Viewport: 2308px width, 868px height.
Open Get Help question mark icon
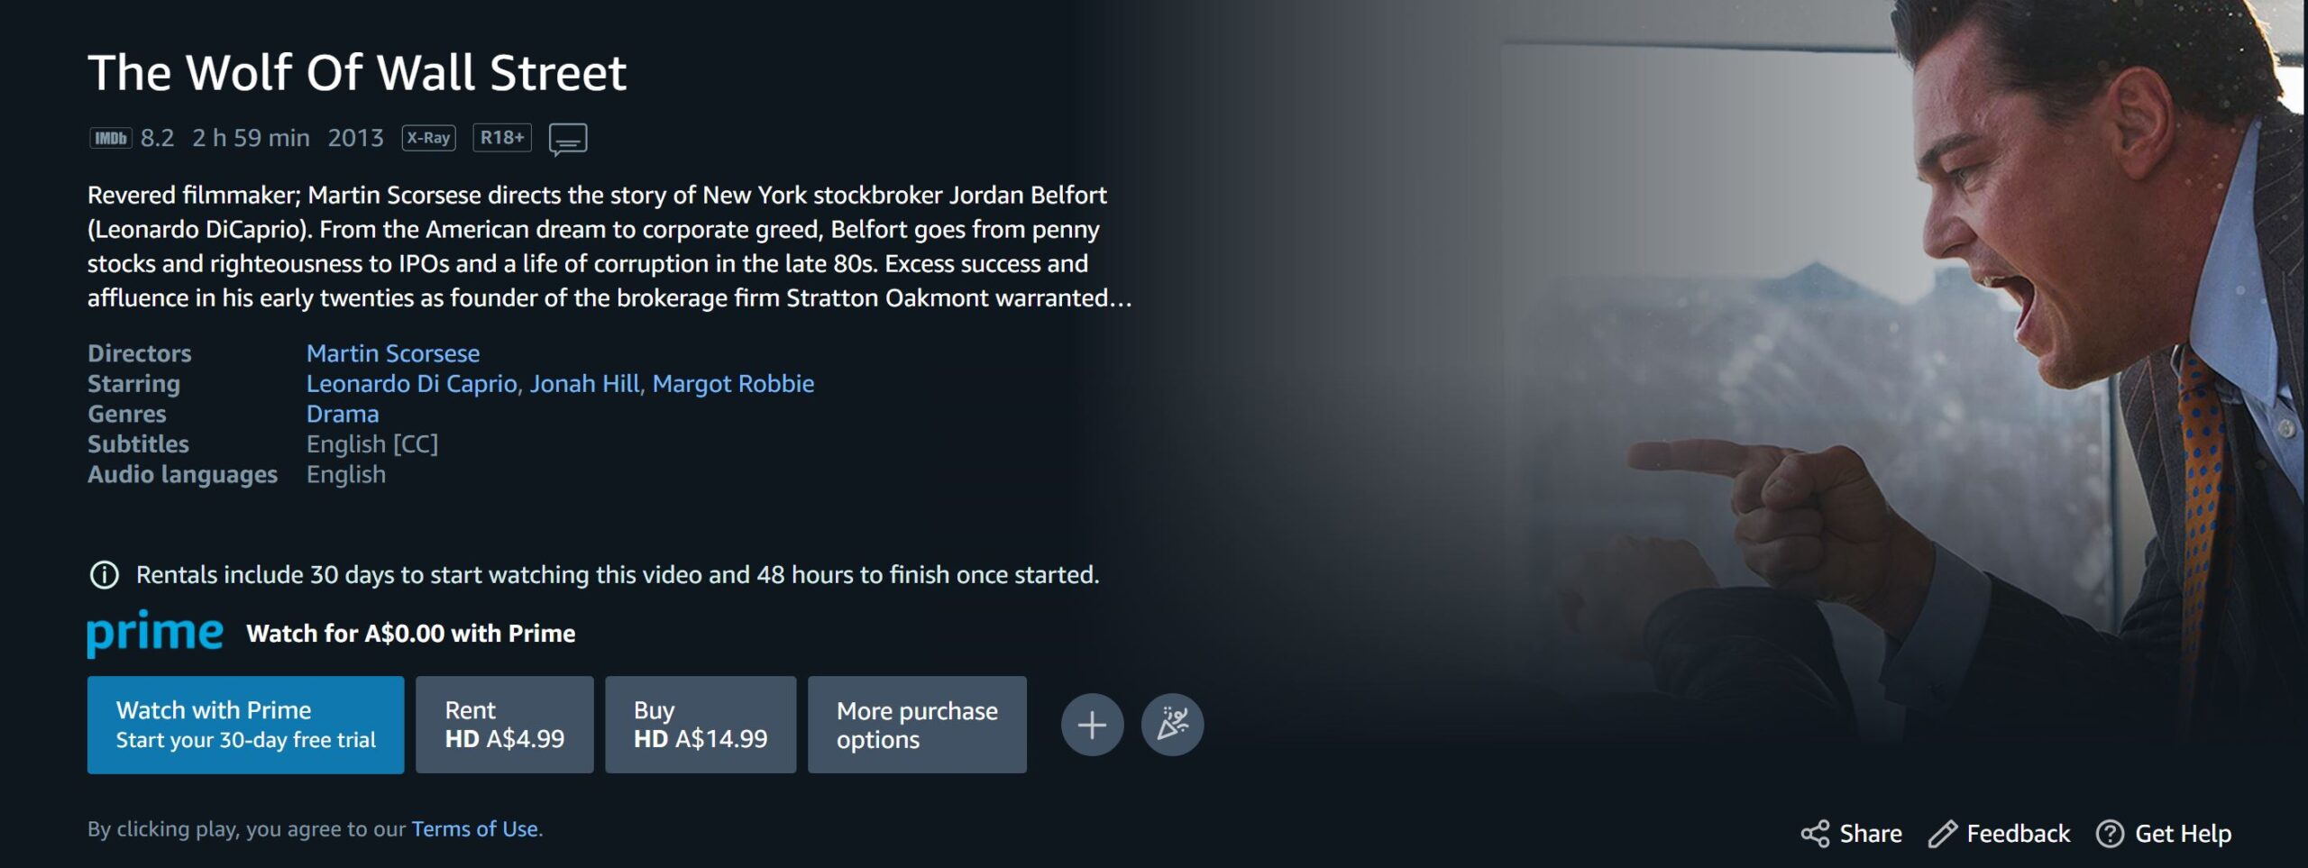2111,834
